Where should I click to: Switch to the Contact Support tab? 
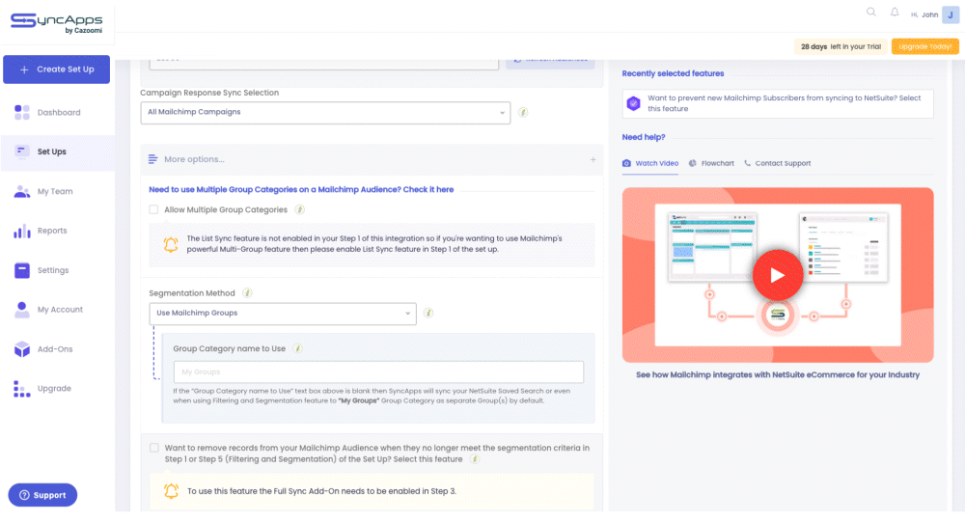pos(777,163)
